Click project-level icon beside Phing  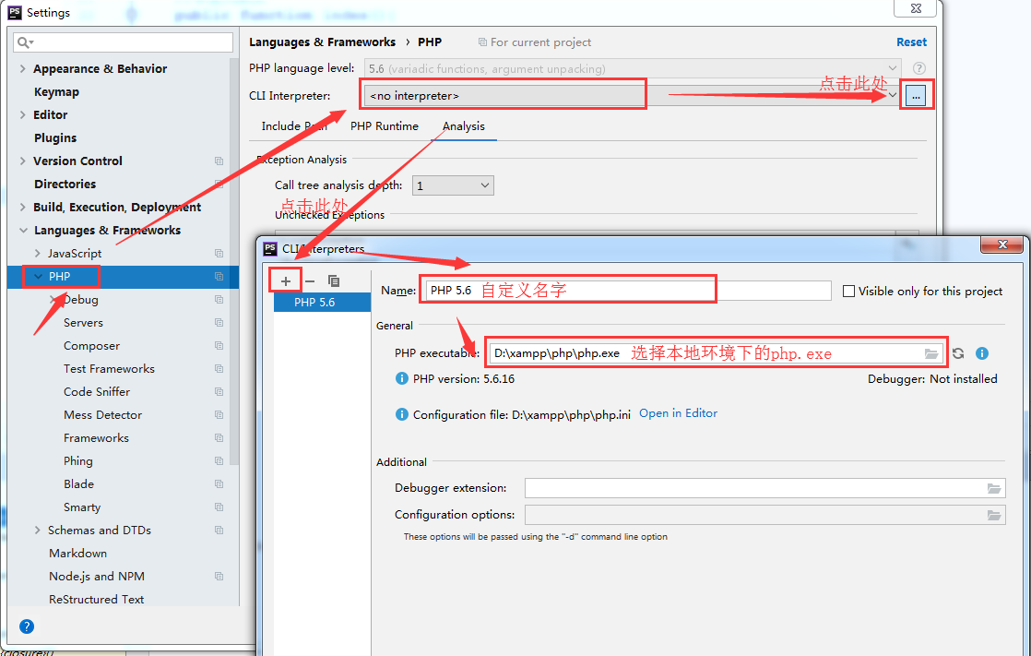(219, 460)
